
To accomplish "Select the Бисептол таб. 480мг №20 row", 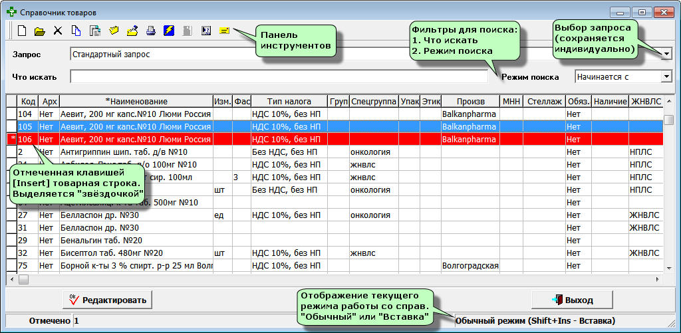I will coord(133,253).
